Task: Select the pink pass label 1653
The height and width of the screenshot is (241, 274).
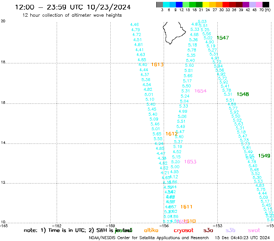Action: [x=190, y=162]
